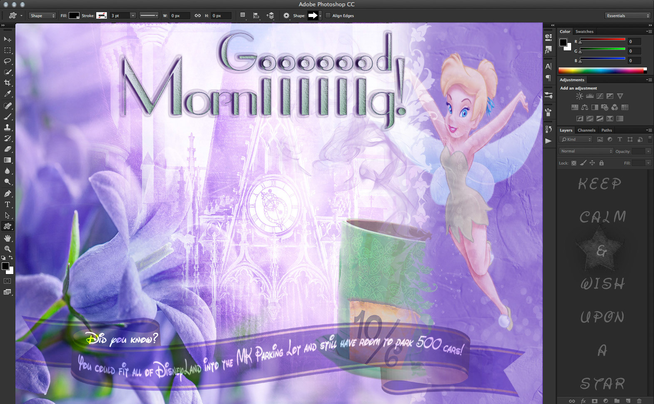Toggle lock transparent pixels

pyautogui.click(x=574, y=163)
